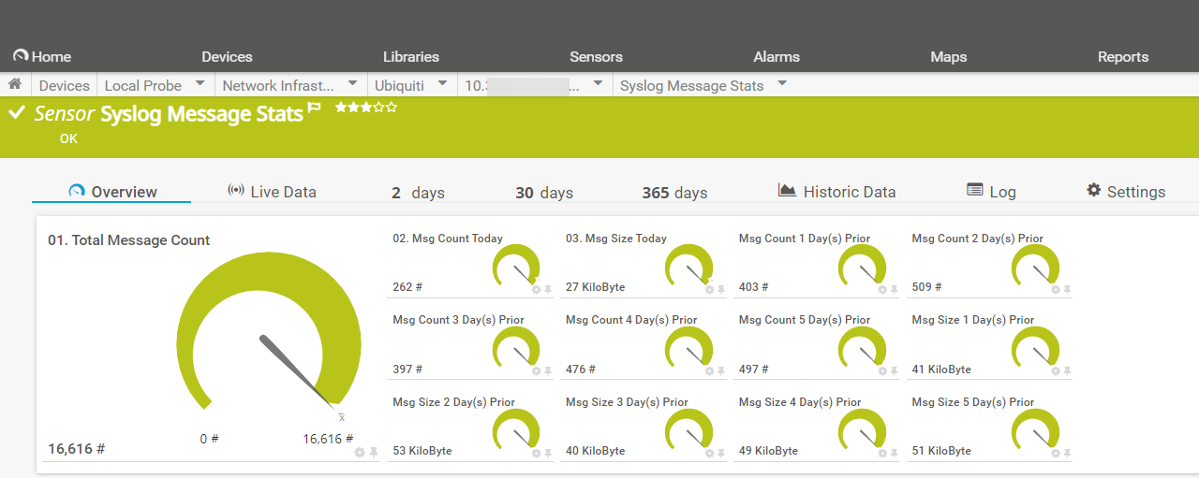Click the home icon in the breadcrumb bar
Image resolution: width=1199 pixels, height=478 pixels.
pyautogui.click(x=15, y=84)
